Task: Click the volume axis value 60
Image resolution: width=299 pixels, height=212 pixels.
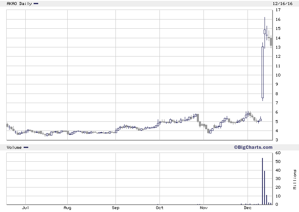Action: [278, 153]
